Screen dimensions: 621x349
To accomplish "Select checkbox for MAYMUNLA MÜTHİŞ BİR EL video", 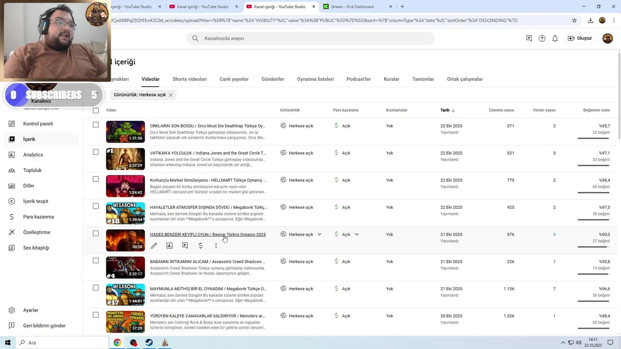I will click(x=96, y=288).
